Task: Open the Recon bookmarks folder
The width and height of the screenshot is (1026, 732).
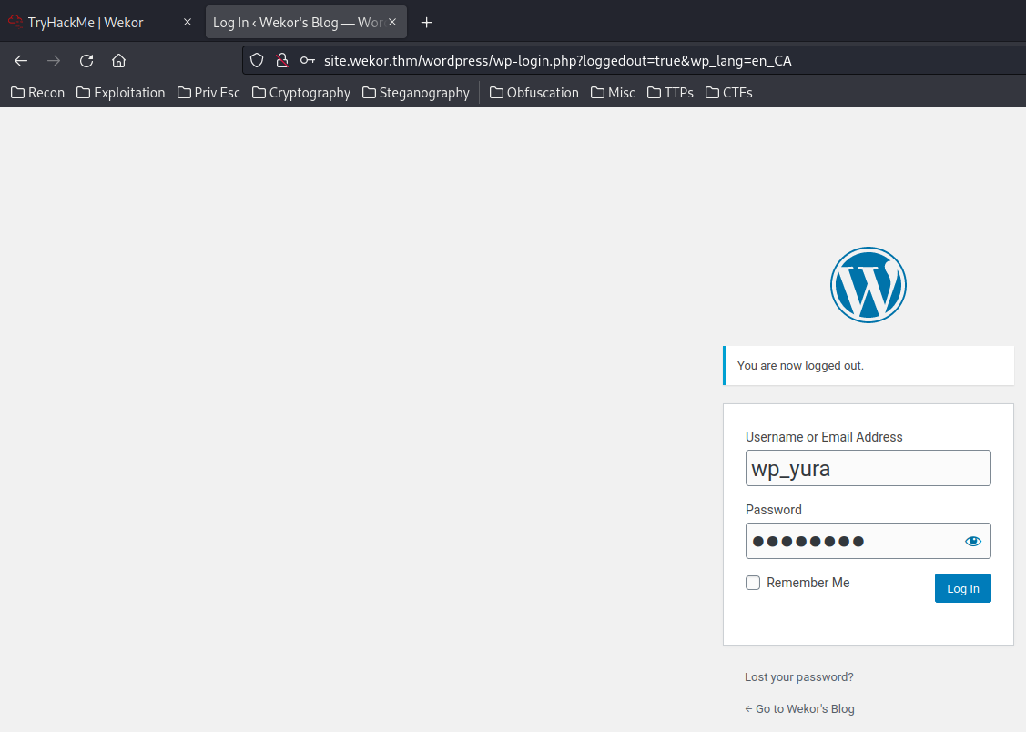Action: (38, 93)
